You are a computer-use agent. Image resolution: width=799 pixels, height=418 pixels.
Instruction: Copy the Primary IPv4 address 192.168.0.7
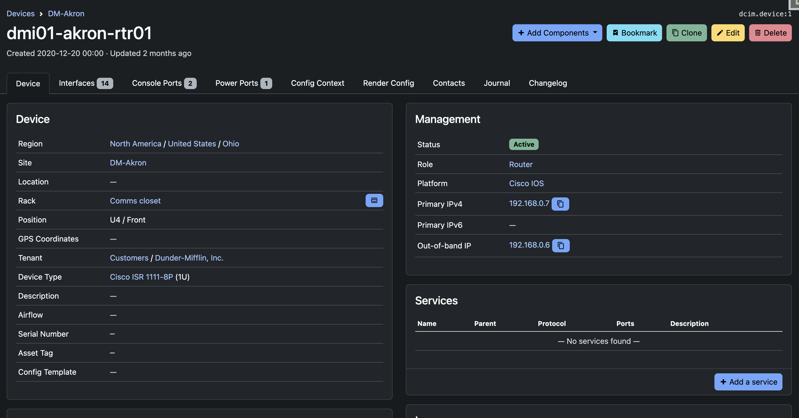[x=560, y=204]
